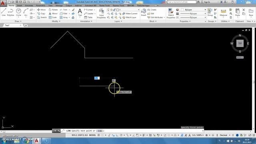Click the Scale command

click(x=53, y=17)
